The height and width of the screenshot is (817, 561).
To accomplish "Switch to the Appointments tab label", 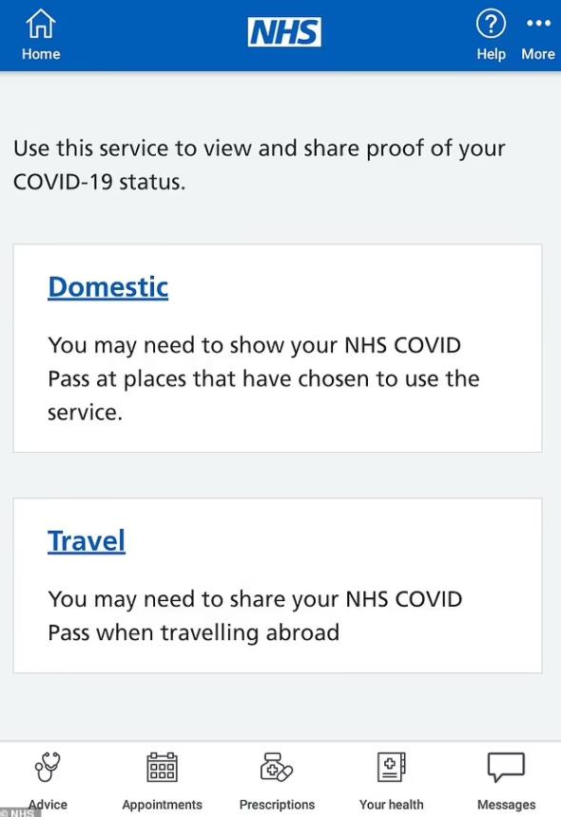I will pos(162,805).
